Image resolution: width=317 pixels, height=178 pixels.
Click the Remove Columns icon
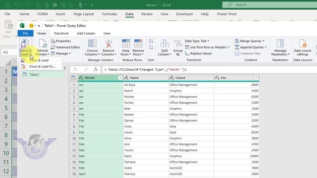tap(108, 44)
